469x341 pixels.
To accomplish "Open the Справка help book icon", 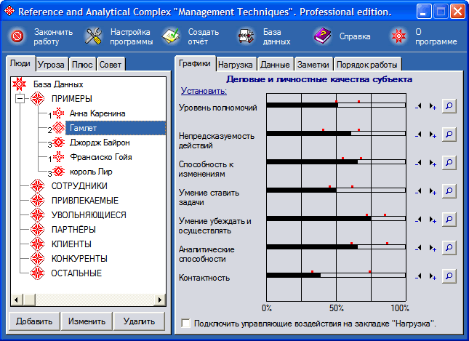I will (322, 36).
